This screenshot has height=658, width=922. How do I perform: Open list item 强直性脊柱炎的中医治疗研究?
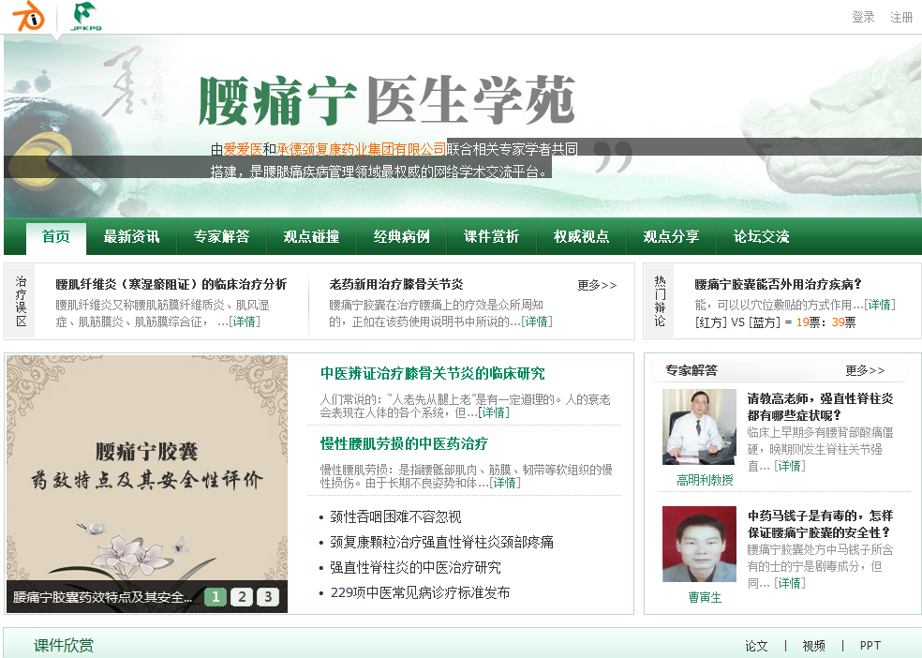(x=415, y=567)
